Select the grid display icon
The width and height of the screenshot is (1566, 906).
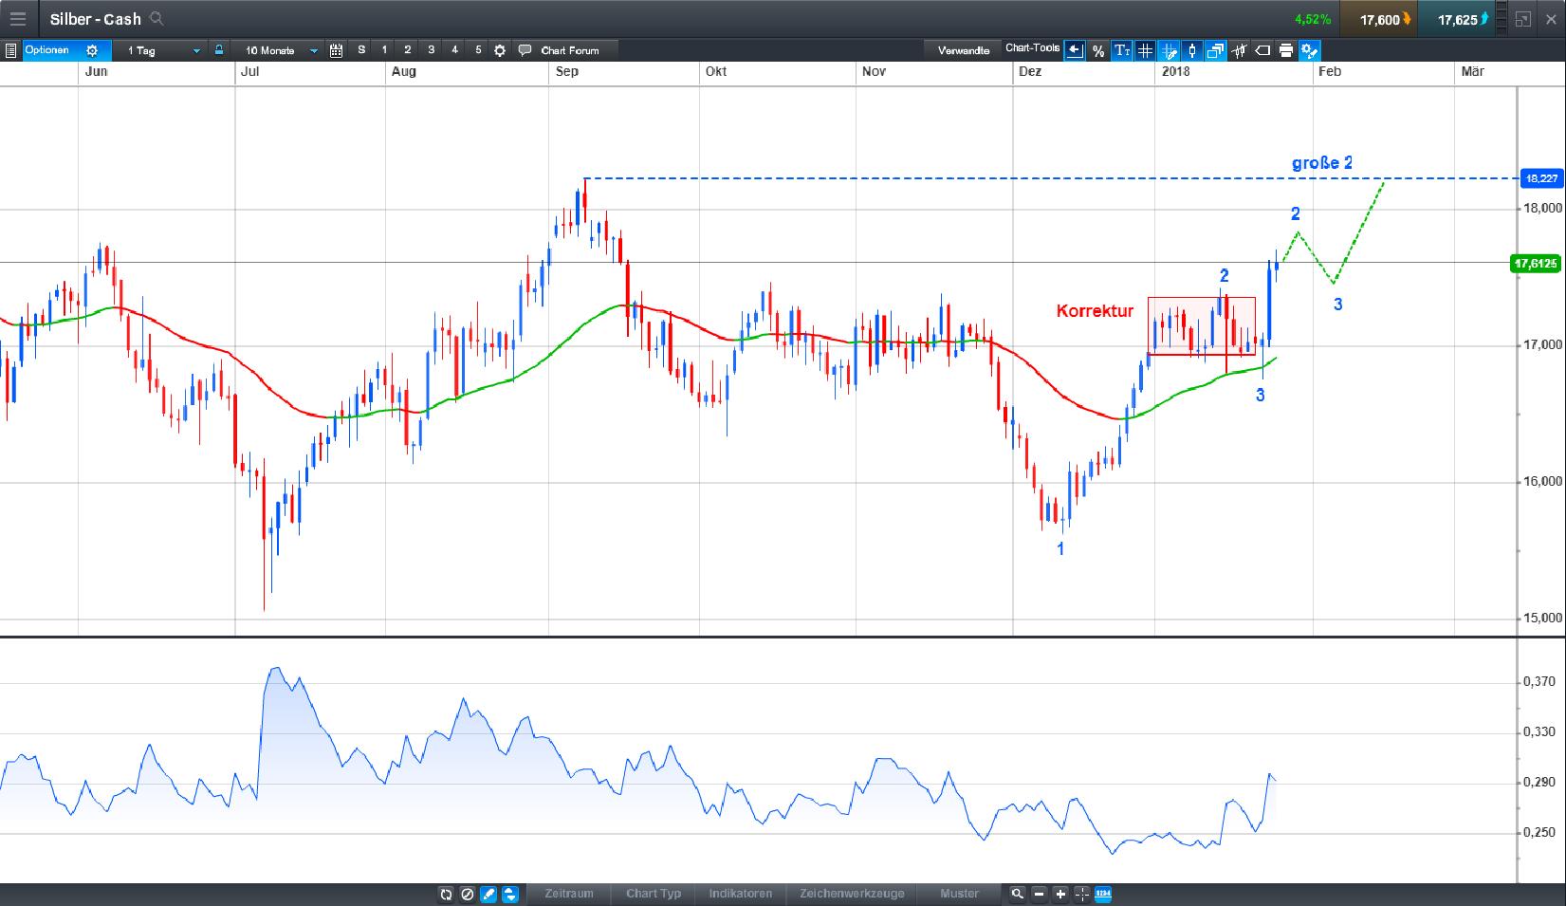coord(1145,50)
